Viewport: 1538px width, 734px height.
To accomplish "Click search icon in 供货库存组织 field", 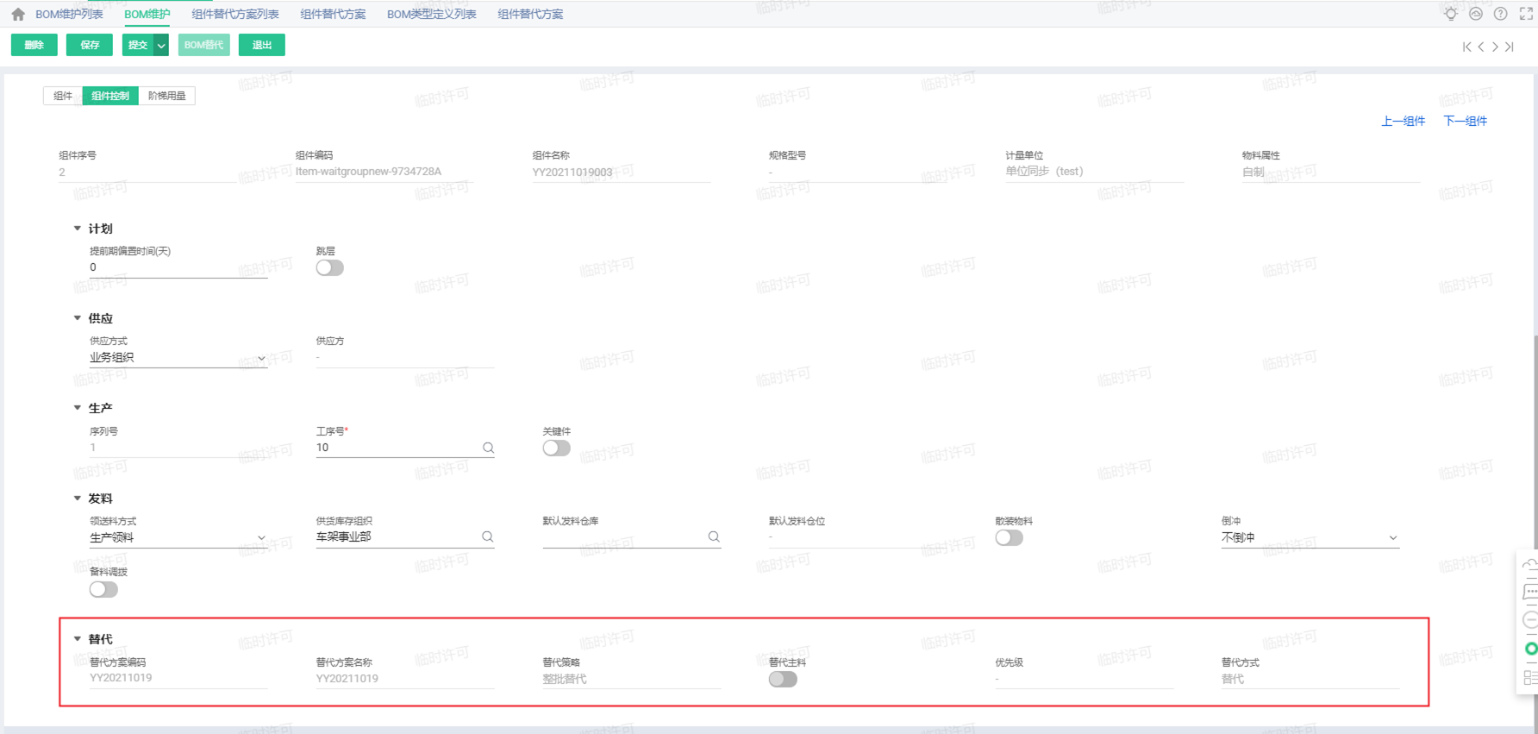I will pyautogui.click(x=488, y=536).
